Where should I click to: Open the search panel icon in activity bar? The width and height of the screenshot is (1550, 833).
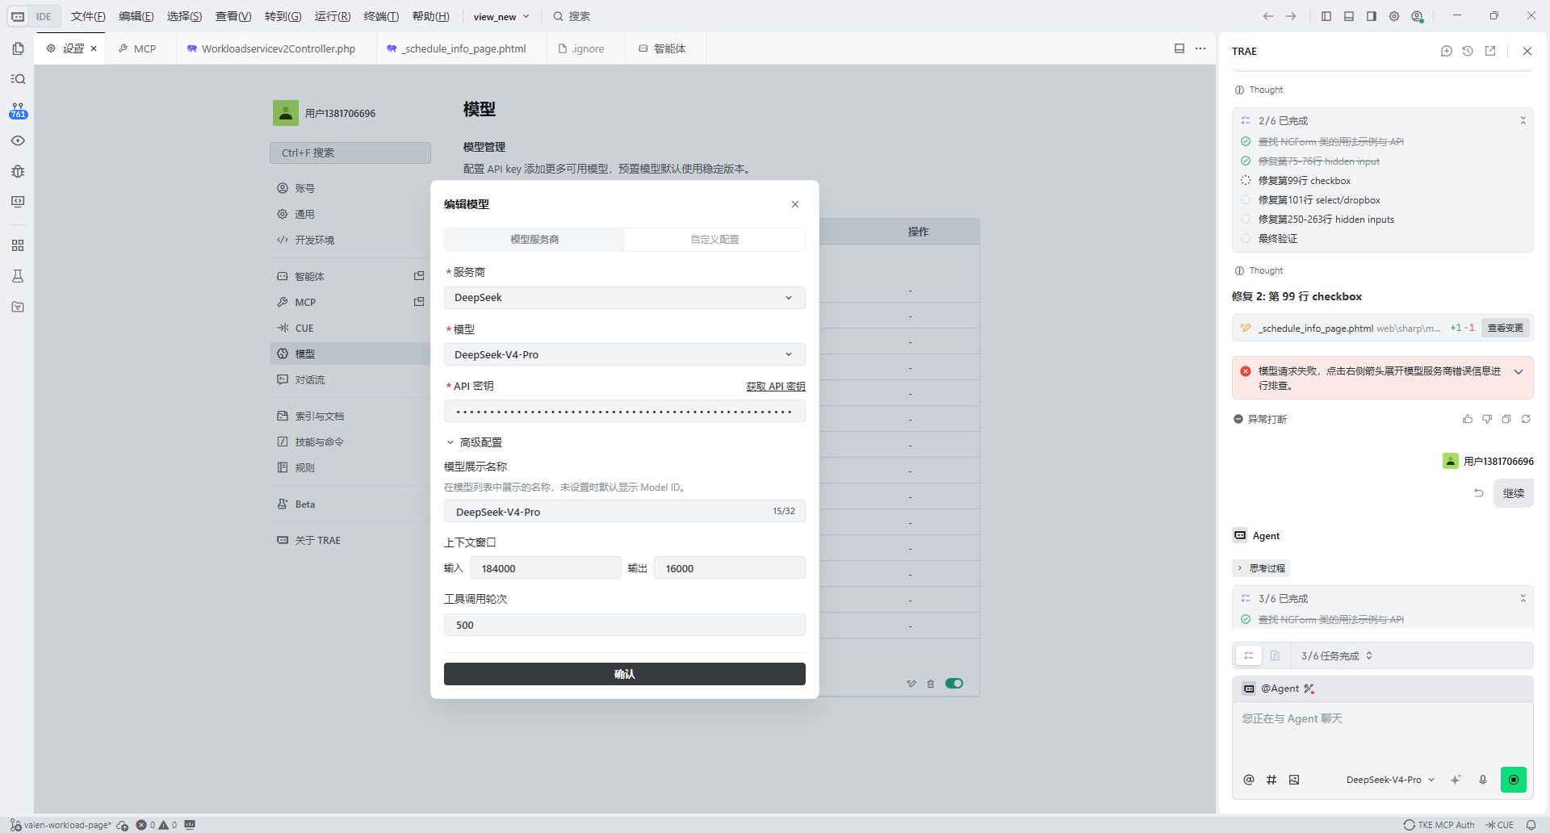(18, 79)
